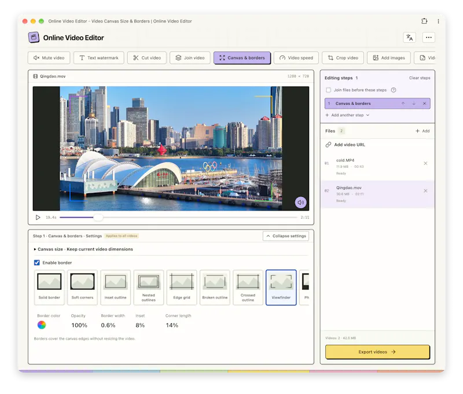This screenshot has height=394, width=463.
Task: Click the language translate icon
Action: point(410,38)
